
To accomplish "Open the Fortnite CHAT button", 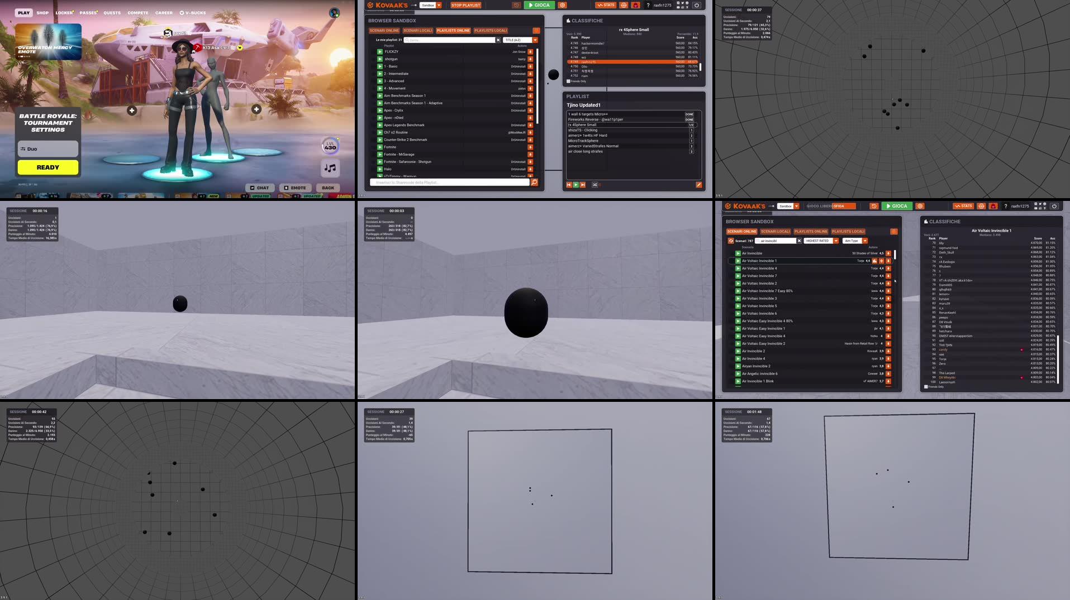I will [259, 188].
